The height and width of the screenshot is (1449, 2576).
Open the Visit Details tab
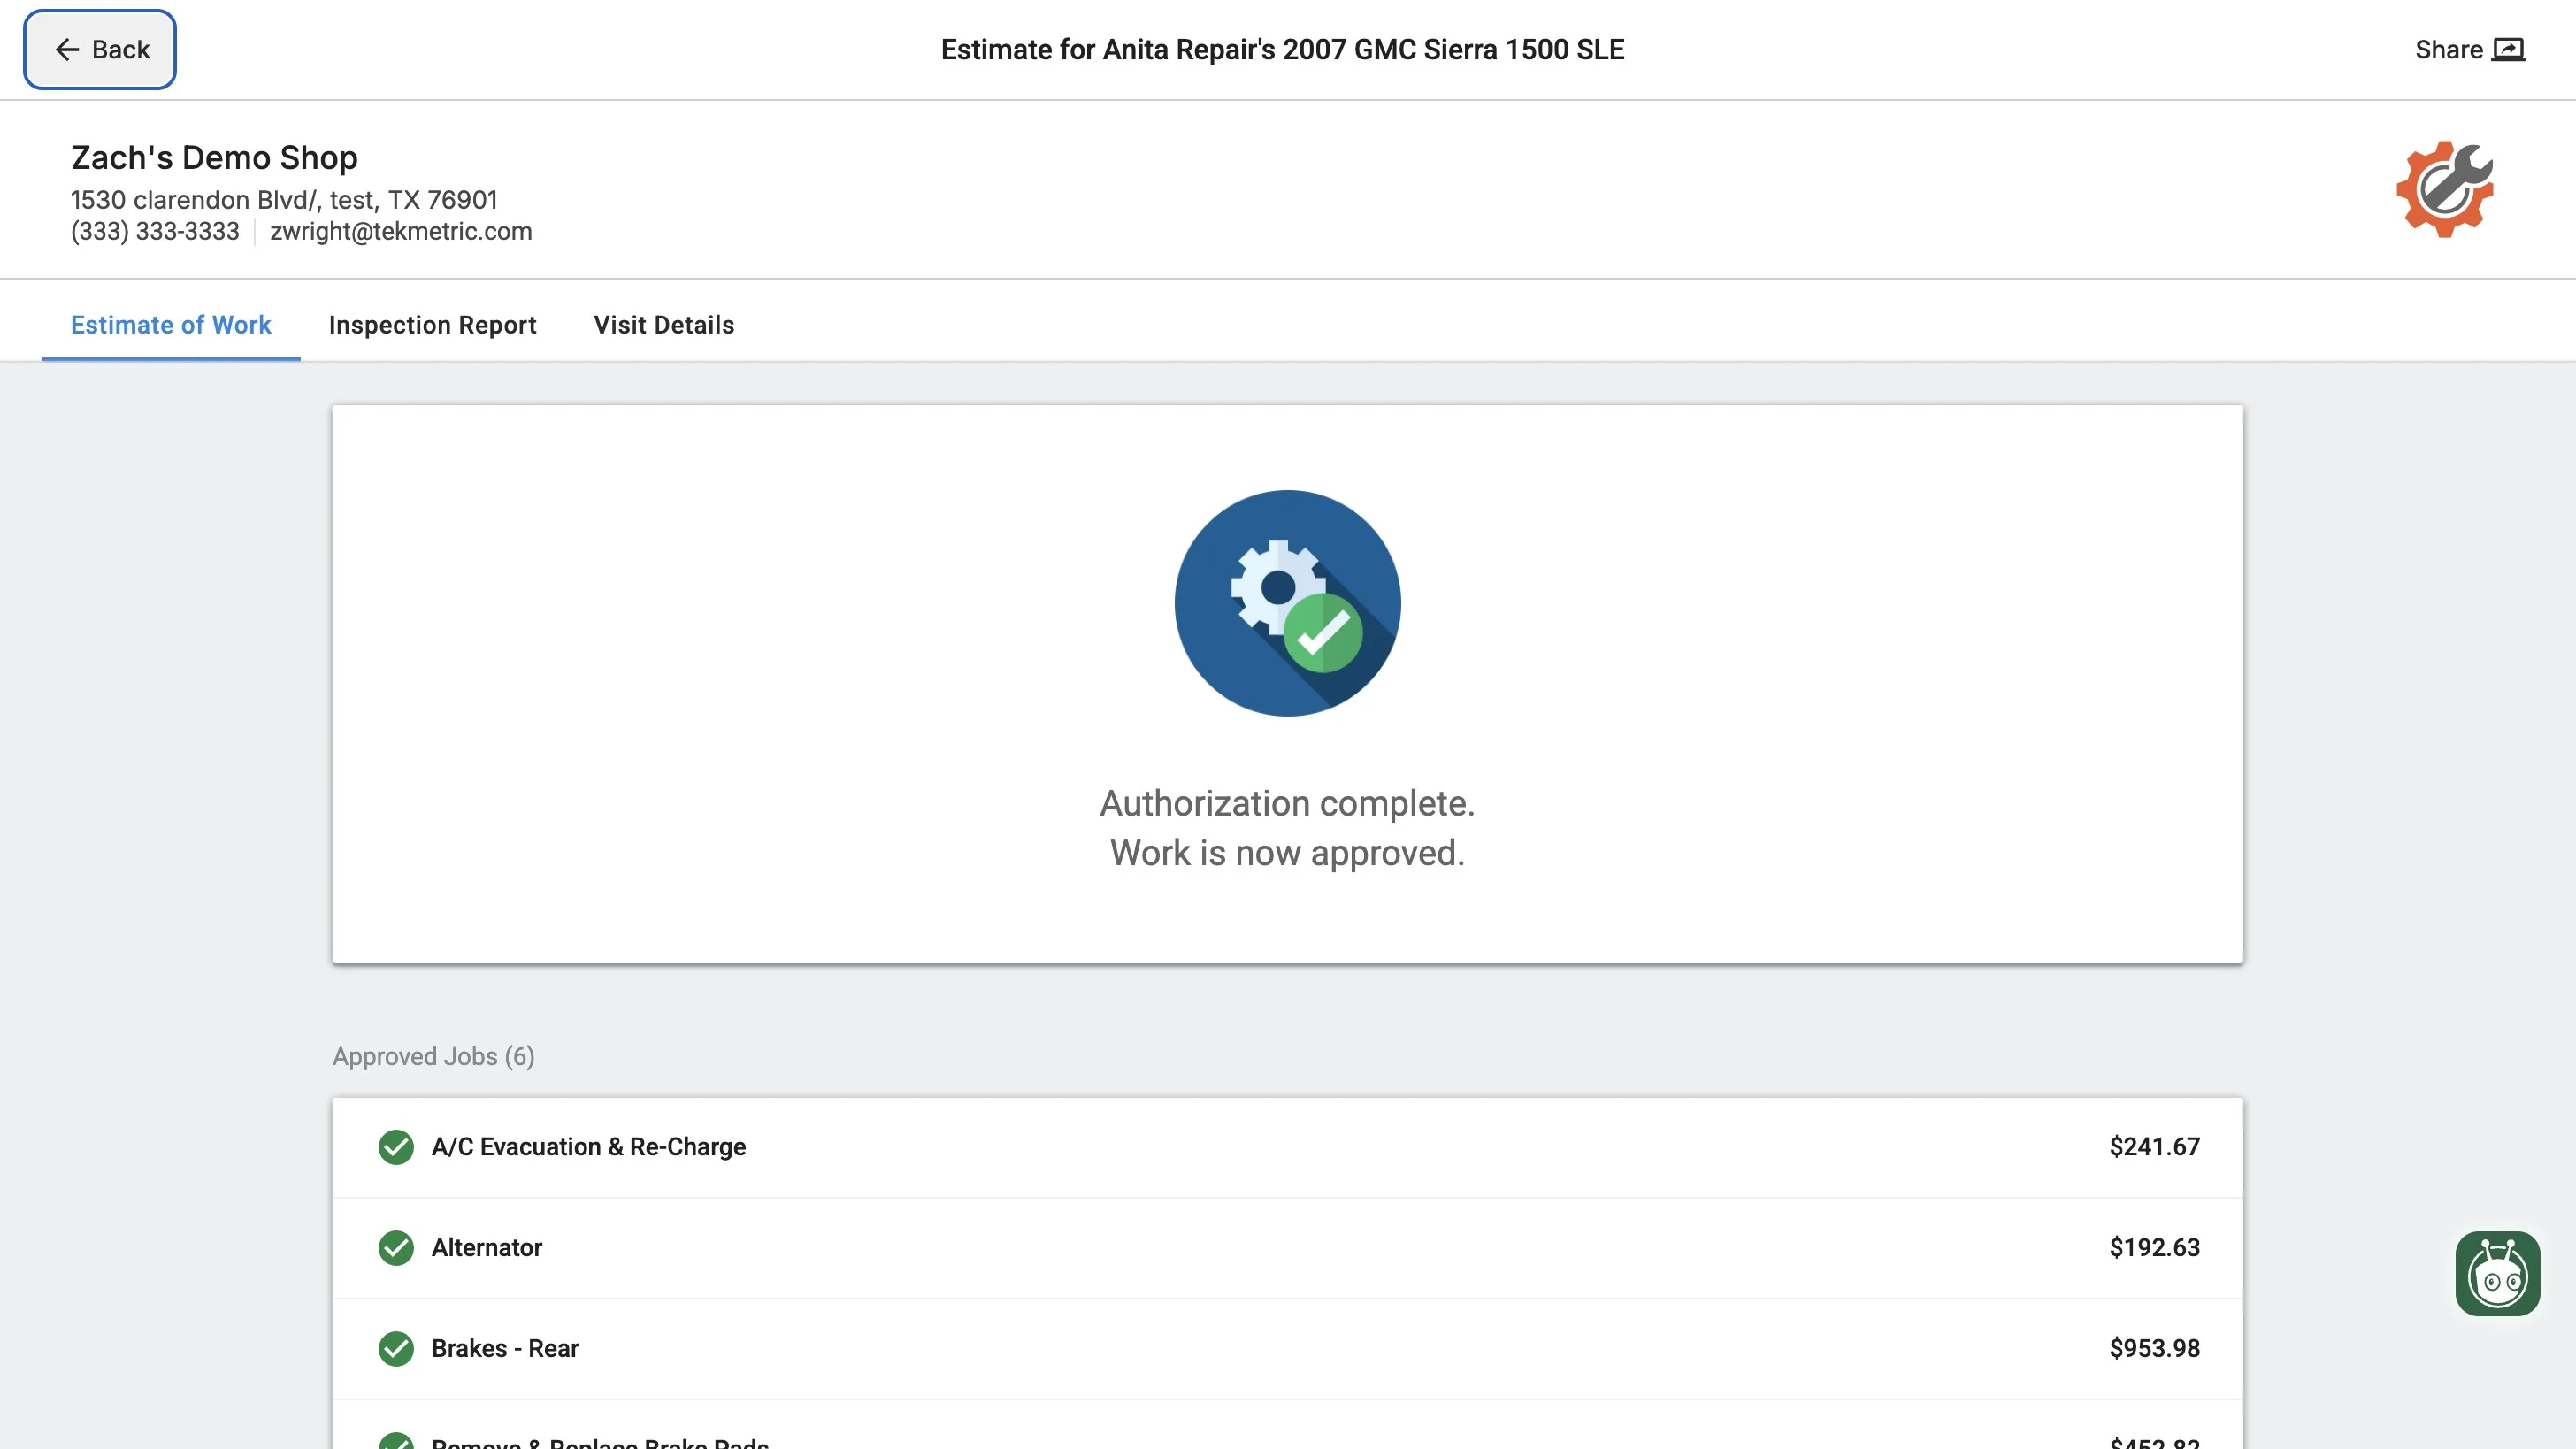664,325
